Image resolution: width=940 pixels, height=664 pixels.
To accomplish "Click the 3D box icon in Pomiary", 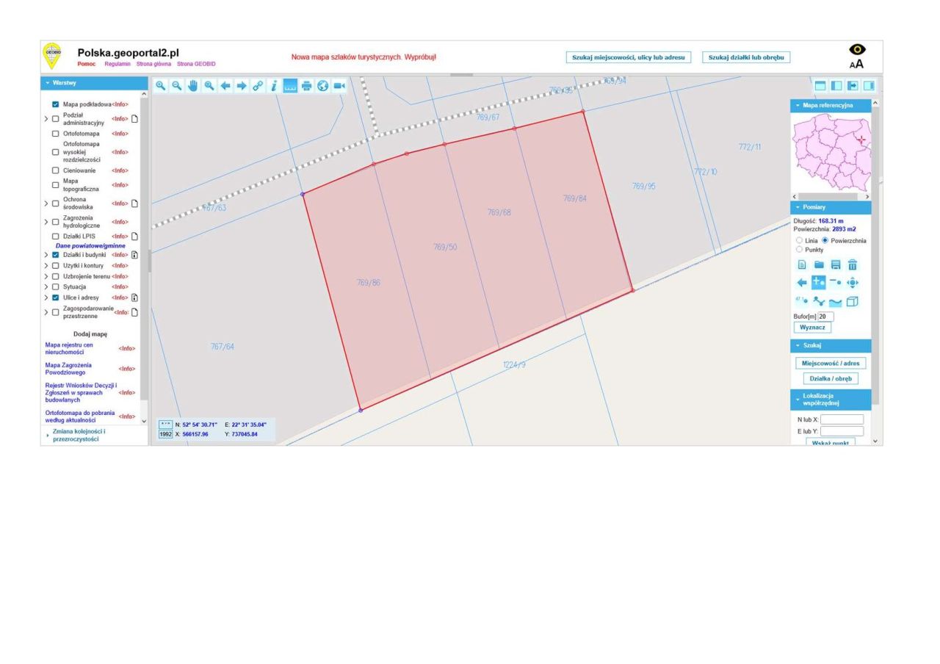I will [x=852, y=301].
